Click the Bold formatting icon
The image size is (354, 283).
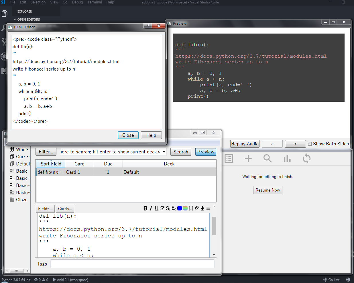click(145, 208)
